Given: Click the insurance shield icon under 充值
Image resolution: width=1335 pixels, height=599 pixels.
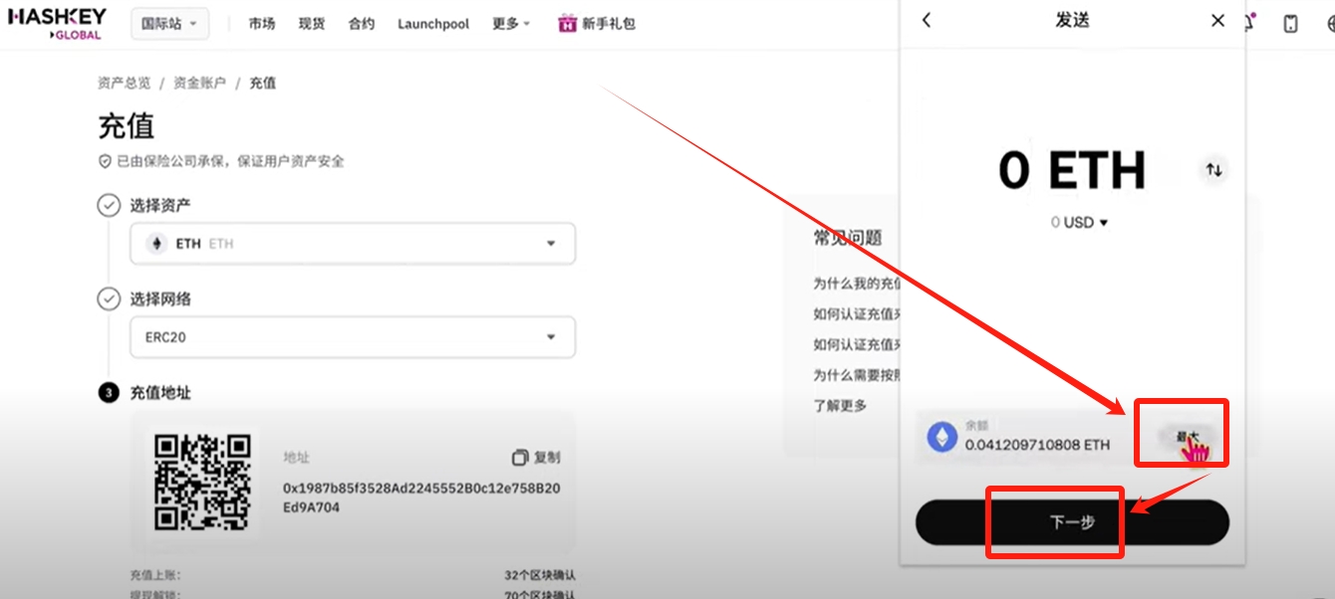Looking at the screenshot, I should (x=105, y=161).
